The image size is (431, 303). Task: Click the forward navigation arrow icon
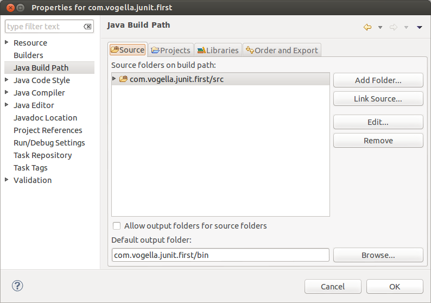tap(394, 27)
